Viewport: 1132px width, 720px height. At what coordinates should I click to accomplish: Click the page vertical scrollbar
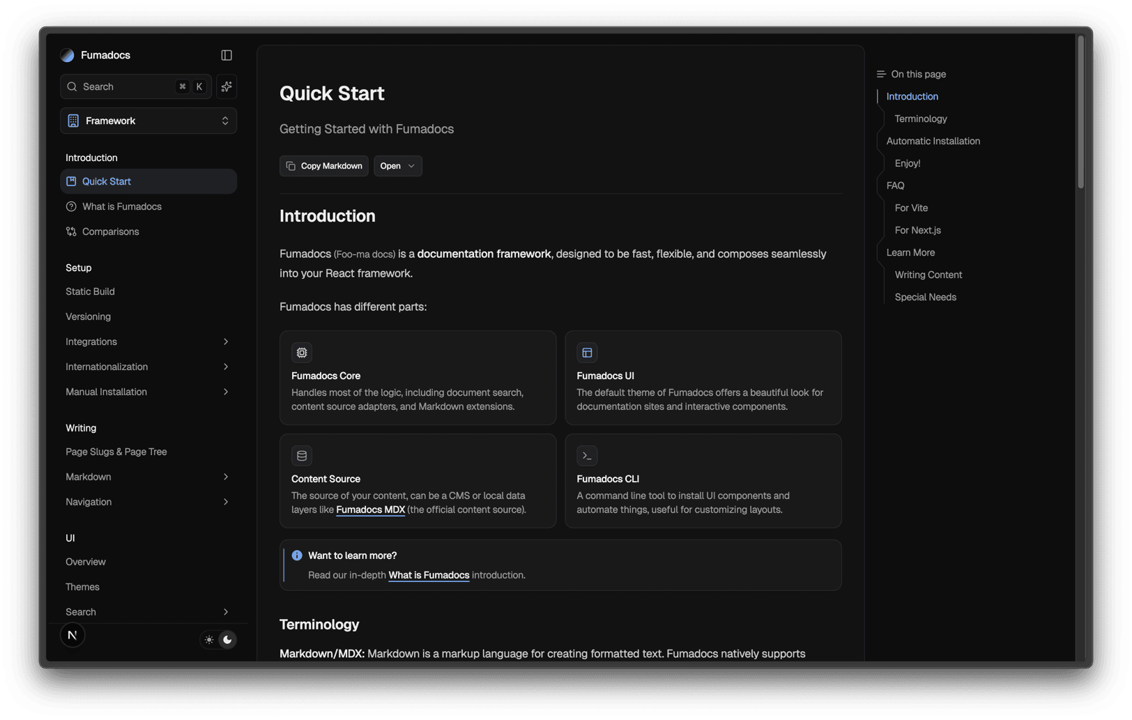click(1081, 112)
